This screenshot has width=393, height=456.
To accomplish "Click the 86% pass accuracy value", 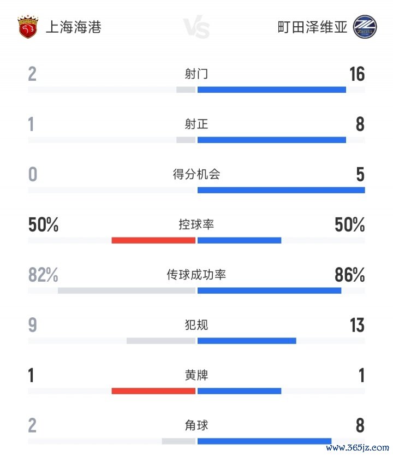I will 349,276.
